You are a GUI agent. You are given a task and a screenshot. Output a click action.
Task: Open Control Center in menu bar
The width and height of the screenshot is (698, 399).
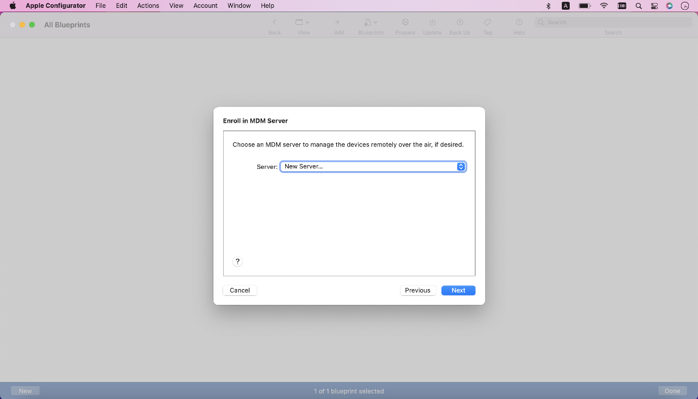point(654,6)
